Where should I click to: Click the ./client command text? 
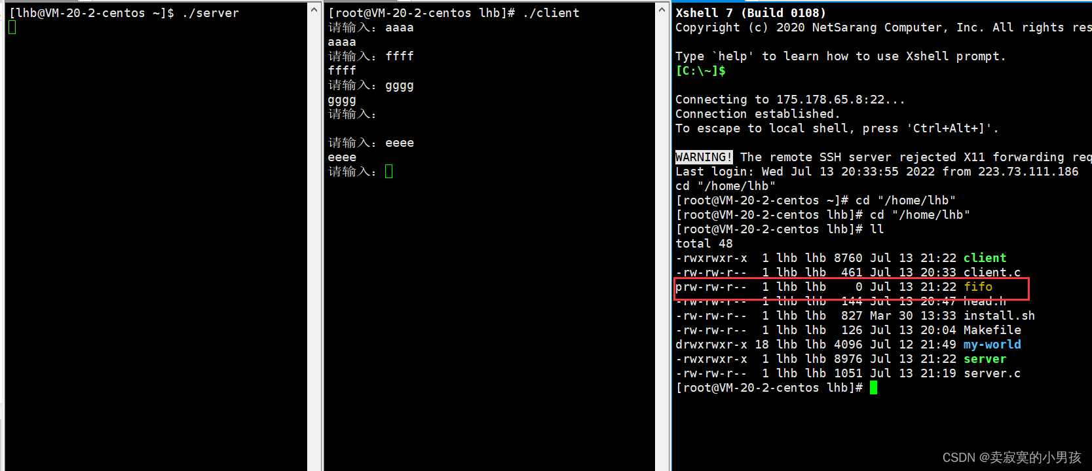click(x=551, y=13)
